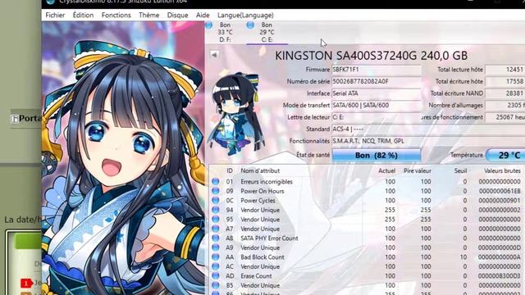Click the Firmware field SBFK71F1
The image size is (525, 295).
[x=377, y=70]
